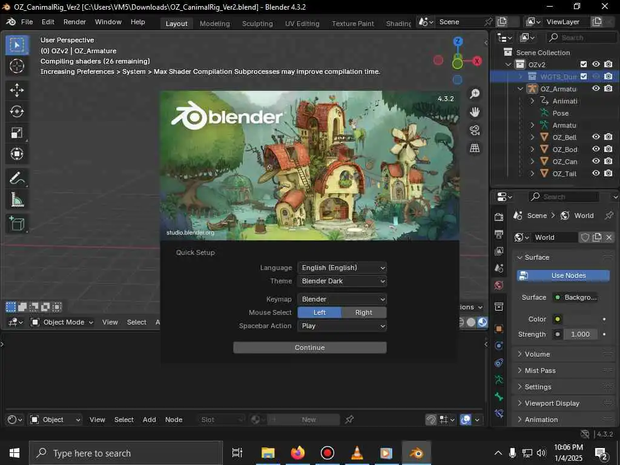The height and width of the screenshot is (465, 620).
Task: Toggle OZv2 collection exclude checkbox
Action: 584,64
